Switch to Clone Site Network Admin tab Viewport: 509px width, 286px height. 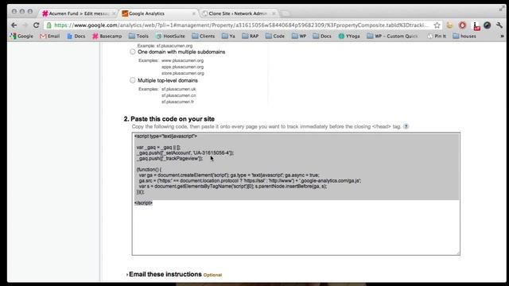point(238,14)
